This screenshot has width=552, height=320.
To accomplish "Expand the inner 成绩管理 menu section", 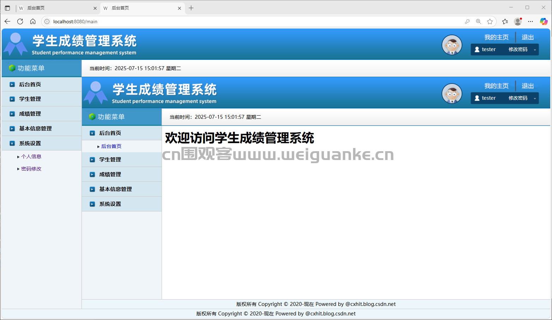I will [x=122, y=174].
